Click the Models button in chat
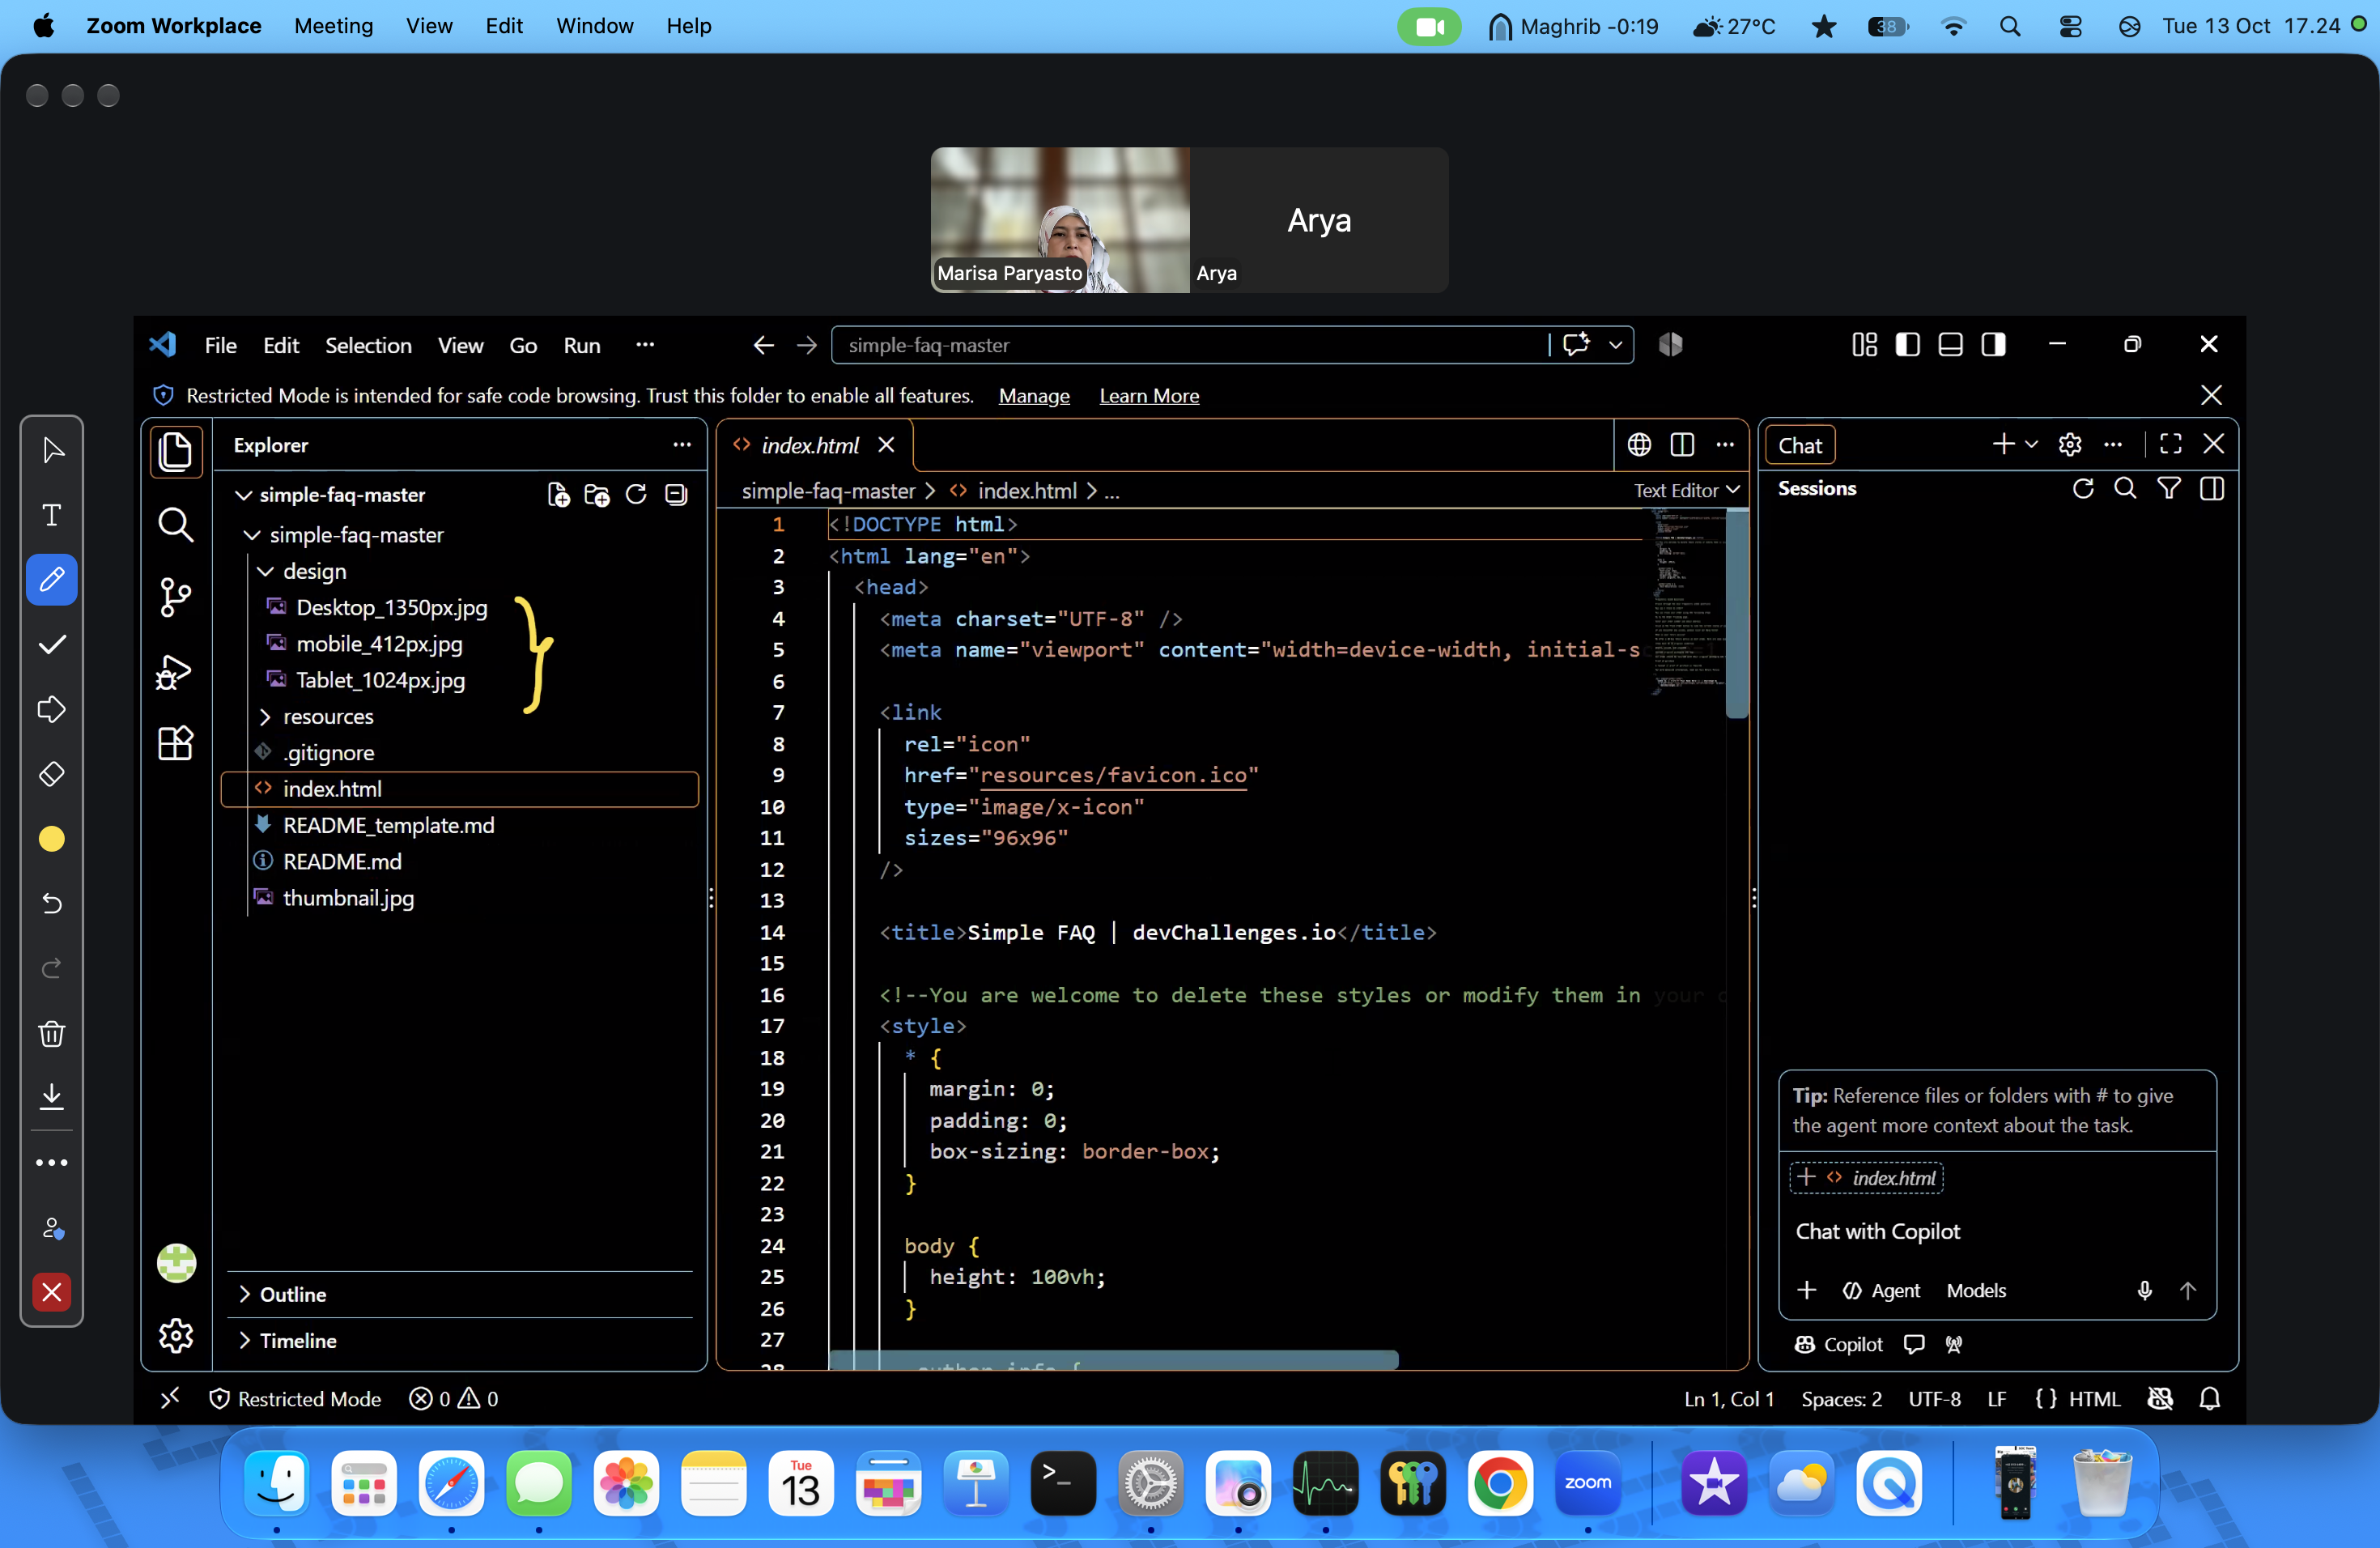2380x1548 pixels. (x=1976, y=1290)
